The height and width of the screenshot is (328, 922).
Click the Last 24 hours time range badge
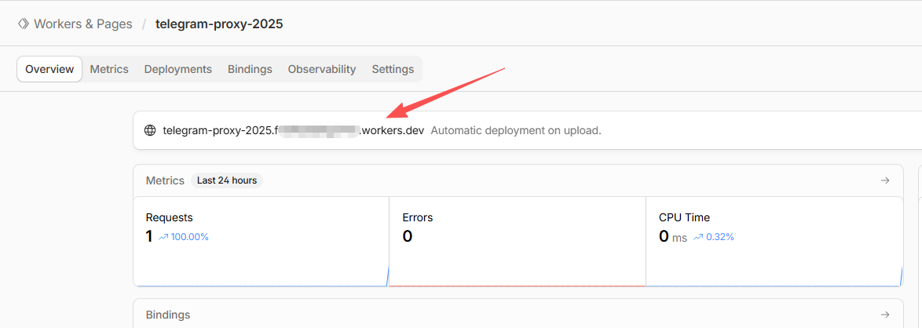click(x=228, y=180)
